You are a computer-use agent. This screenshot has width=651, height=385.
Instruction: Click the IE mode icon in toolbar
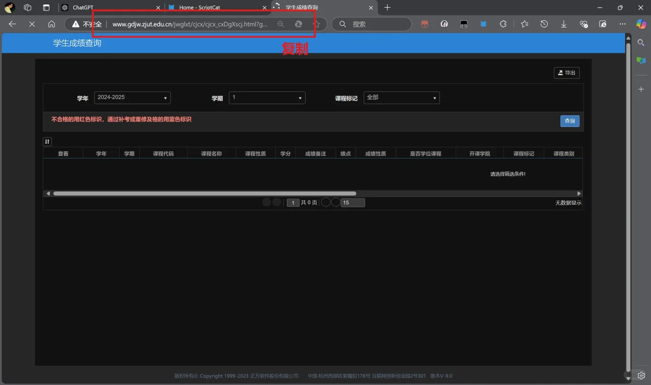coord(603,24)
